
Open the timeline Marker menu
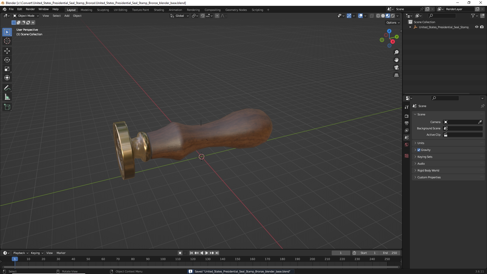61,253
